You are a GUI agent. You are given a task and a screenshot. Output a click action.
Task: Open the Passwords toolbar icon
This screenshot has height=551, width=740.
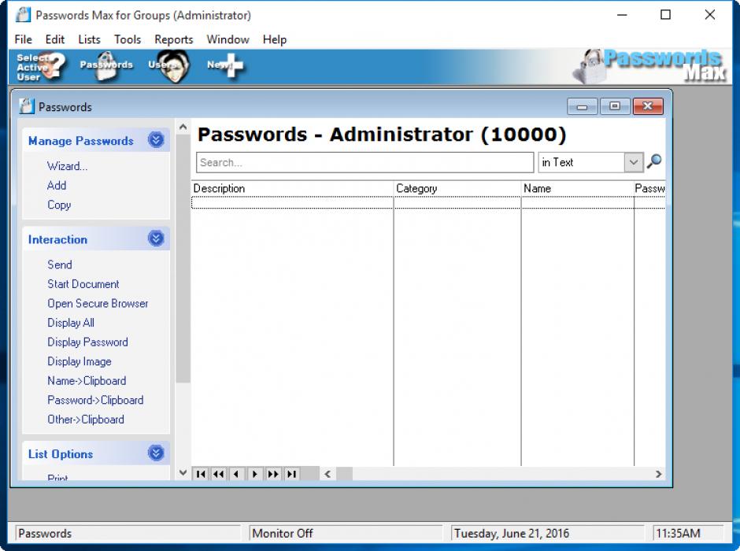tap(106, 67)
